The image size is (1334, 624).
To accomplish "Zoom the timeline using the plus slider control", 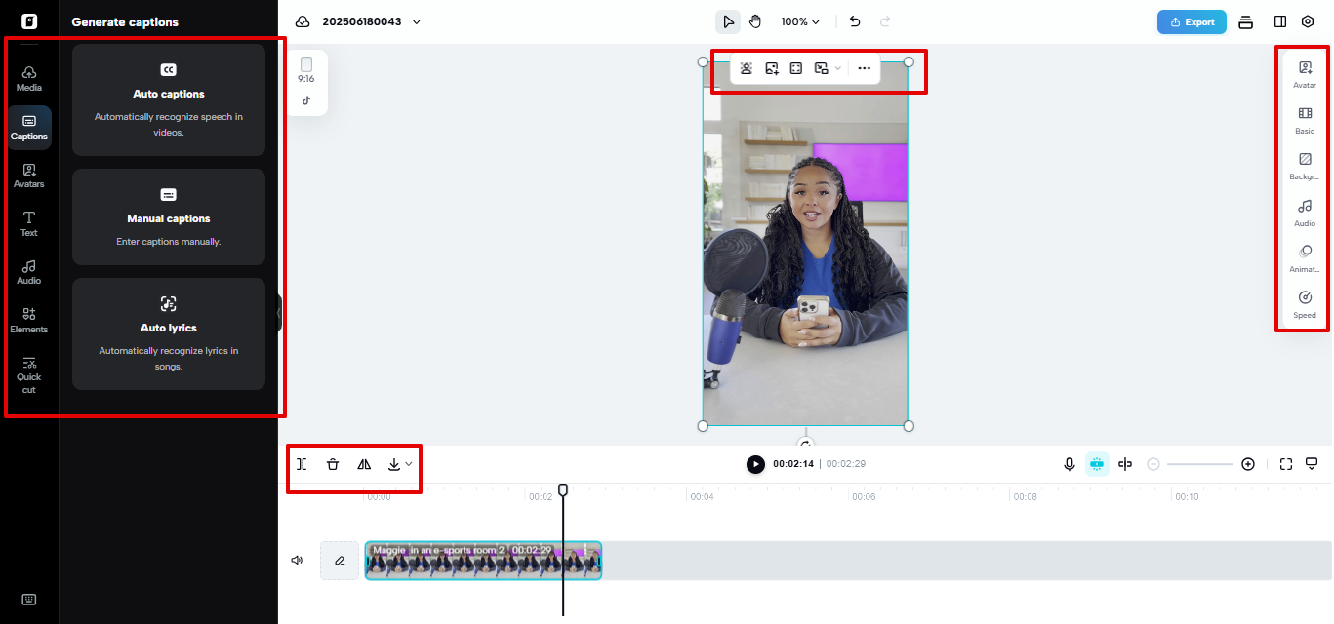I will click(x=1248, y=463).
